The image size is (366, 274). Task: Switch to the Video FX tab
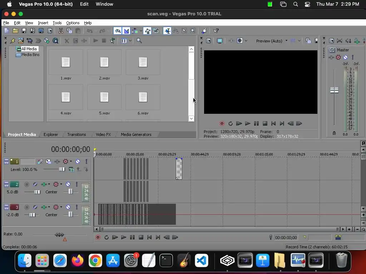click(103, 135)
